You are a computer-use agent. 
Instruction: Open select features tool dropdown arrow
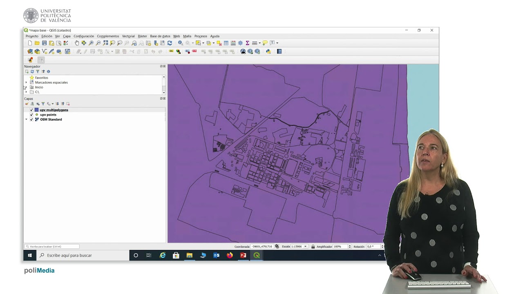tap(203, 43)
